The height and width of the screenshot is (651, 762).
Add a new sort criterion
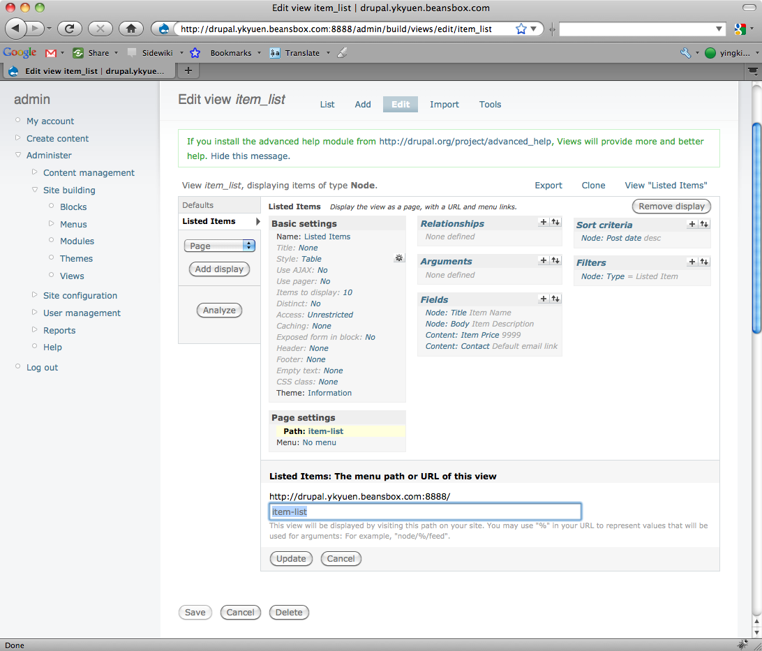click(692, 224)
